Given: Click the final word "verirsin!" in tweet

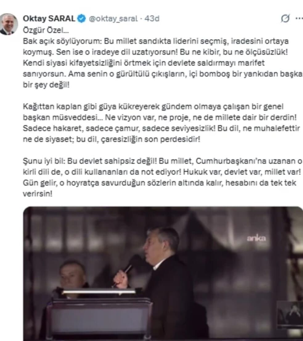Looking at the screenshot, I should (x=38, y=193).
